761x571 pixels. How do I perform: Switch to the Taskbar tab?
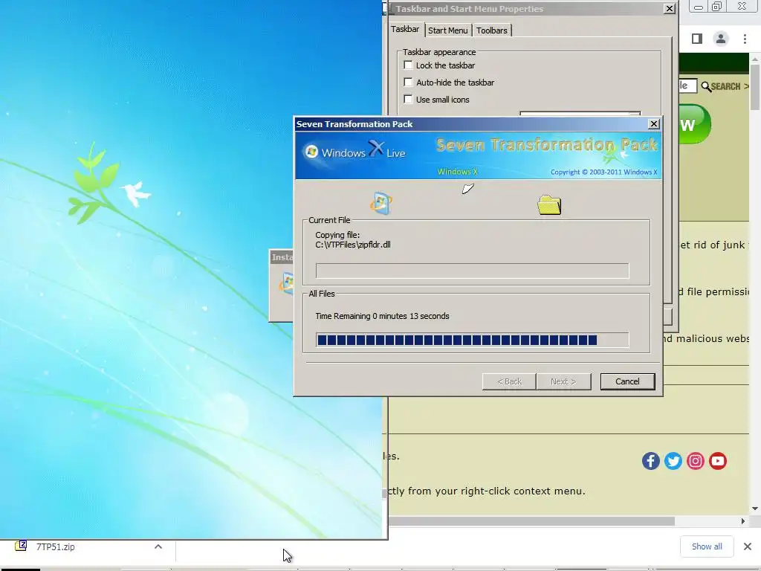pos(405,29)
